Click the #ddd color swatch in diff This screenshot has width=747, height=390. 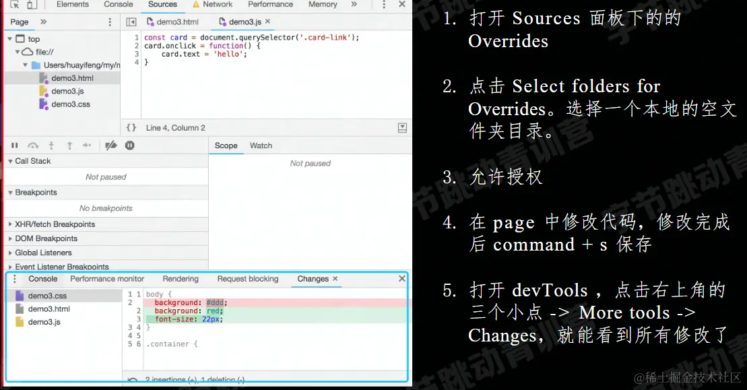click(215, 302)
